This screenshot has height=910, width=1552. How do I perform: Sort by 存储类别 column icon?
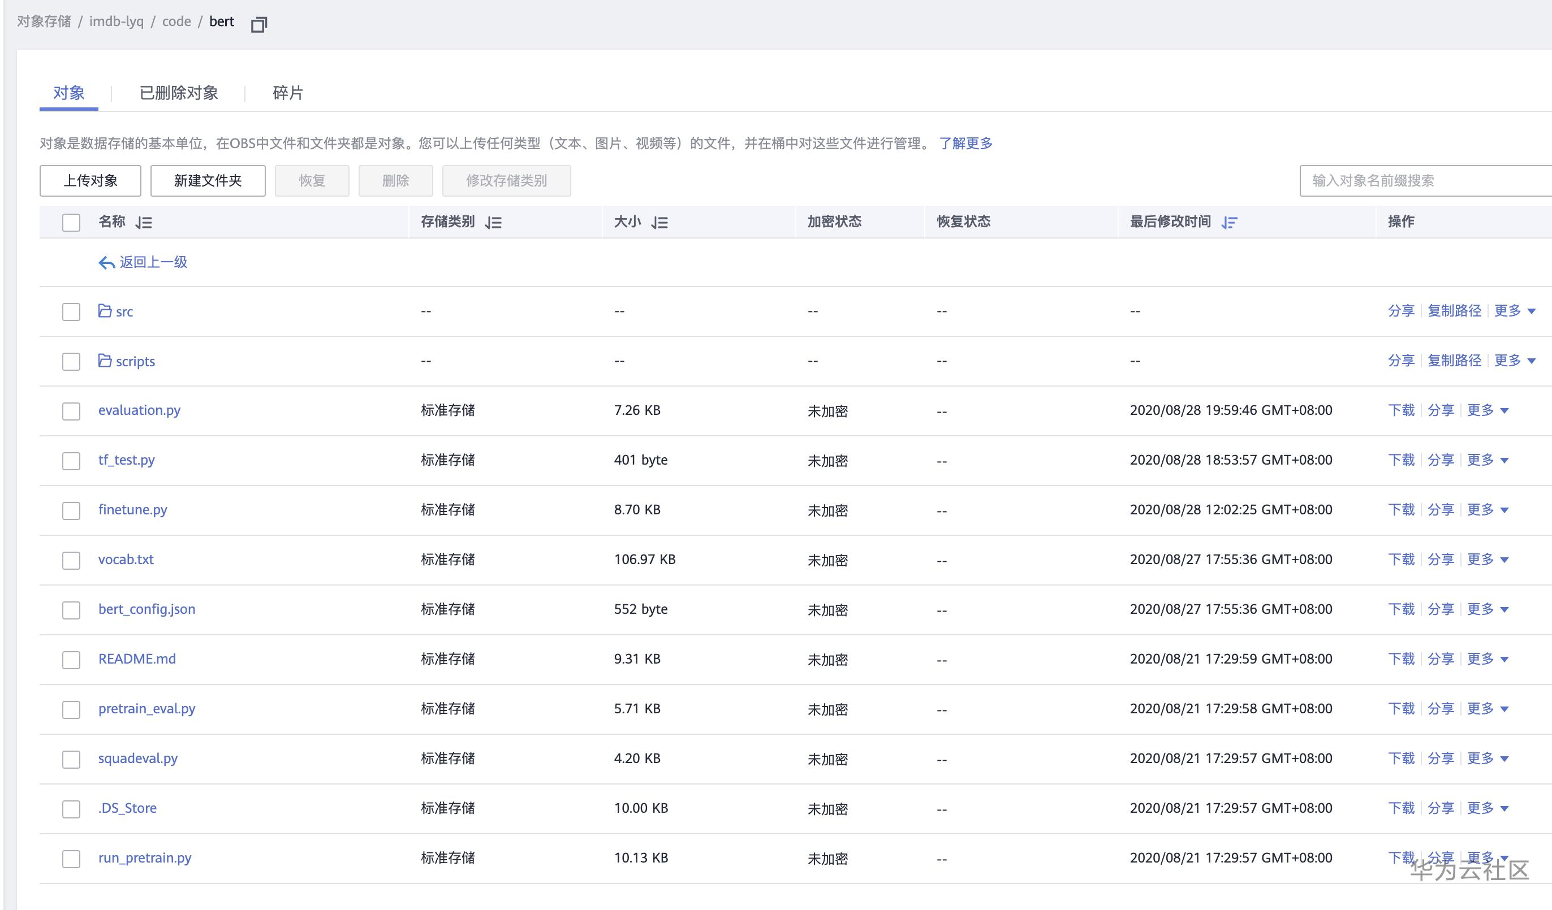[493, 222]
